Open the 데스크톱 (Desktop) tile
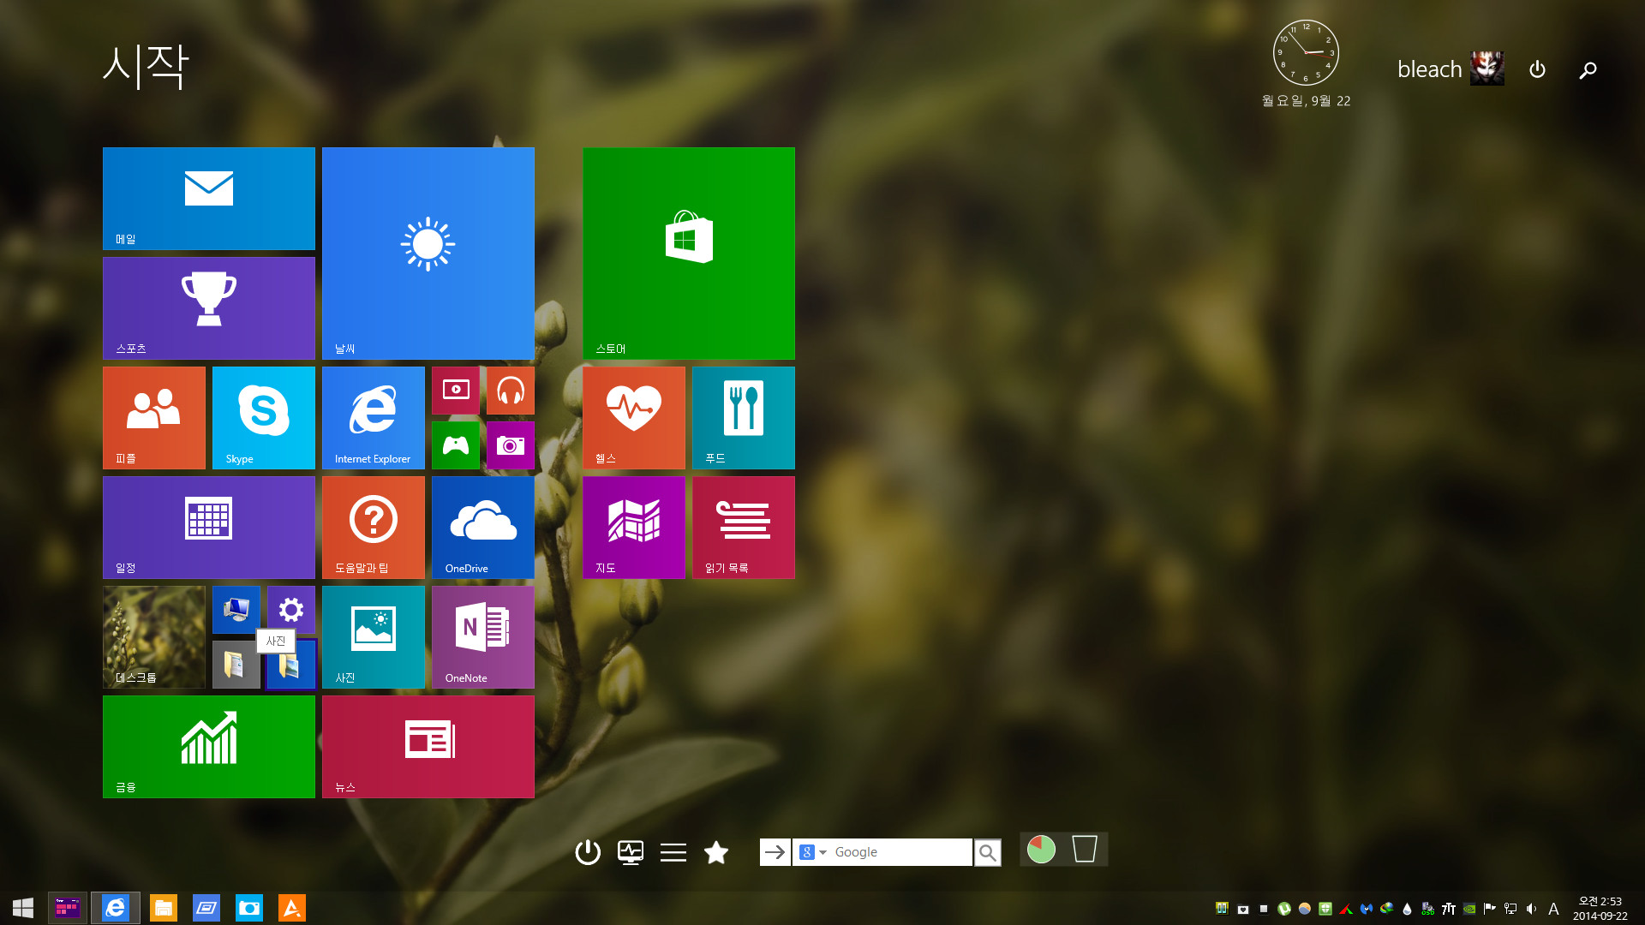 [x=154, y=637]
